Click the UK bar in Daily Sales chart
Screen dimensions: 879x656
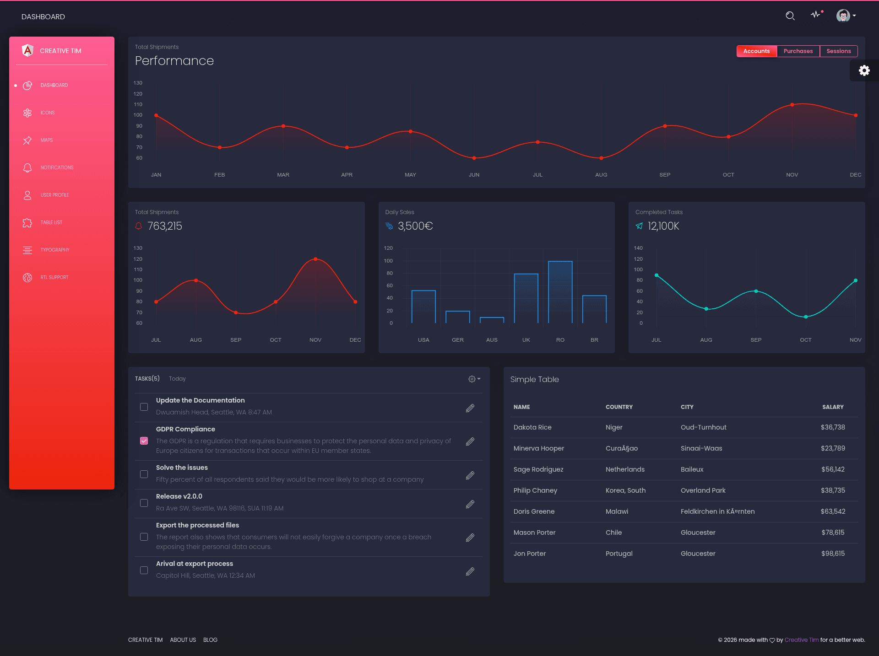click(526, 298)
